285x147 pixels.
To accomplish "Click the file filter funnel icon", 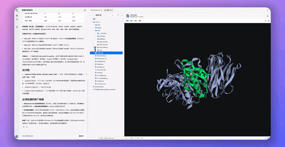I will point(118,15).
